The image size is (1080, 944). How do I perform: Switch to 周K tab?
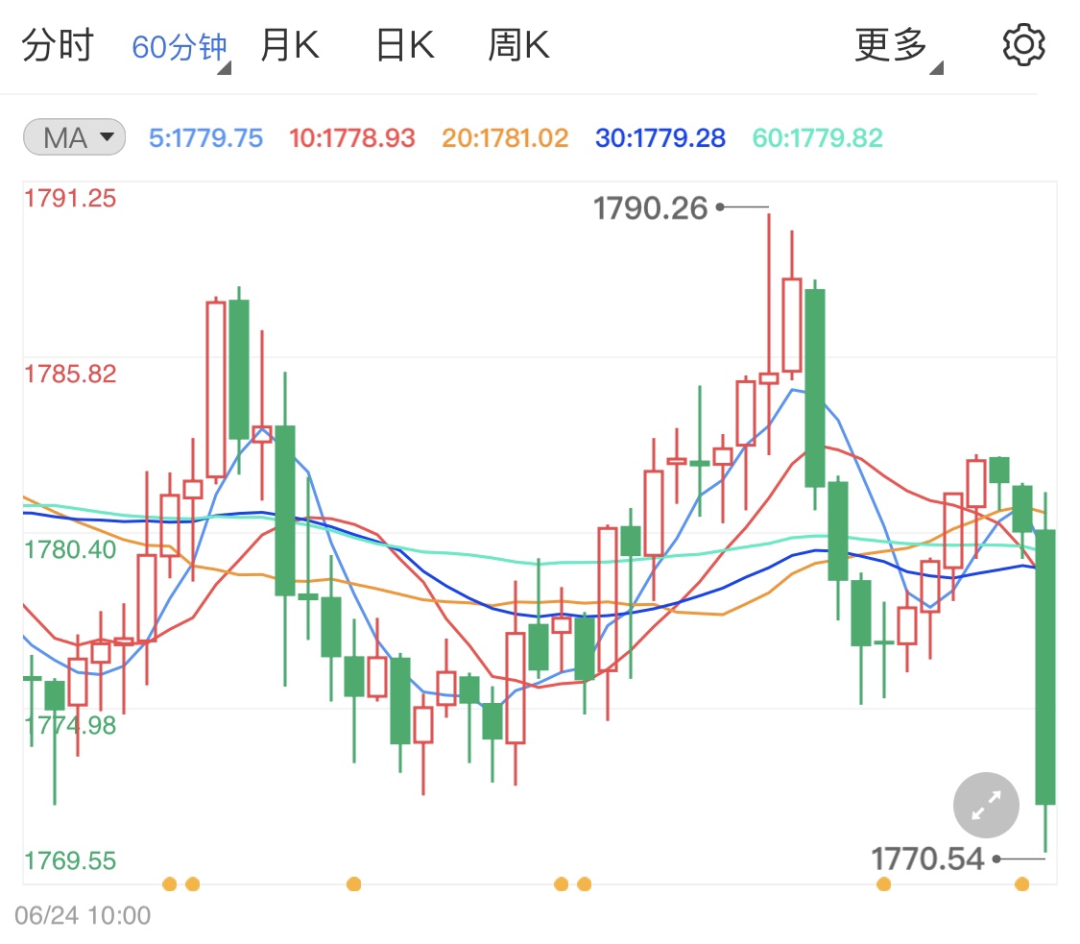coord(518,45)
